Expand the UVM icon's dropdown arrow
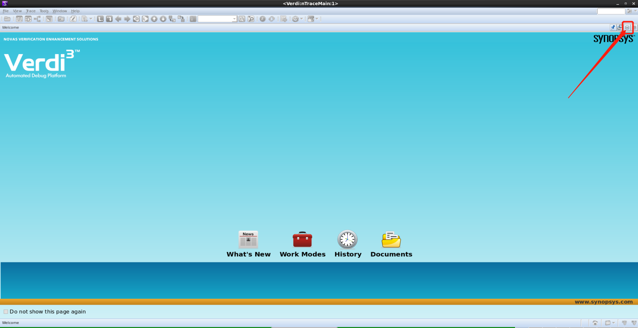 pyautogui.click(x=302, y=19)
